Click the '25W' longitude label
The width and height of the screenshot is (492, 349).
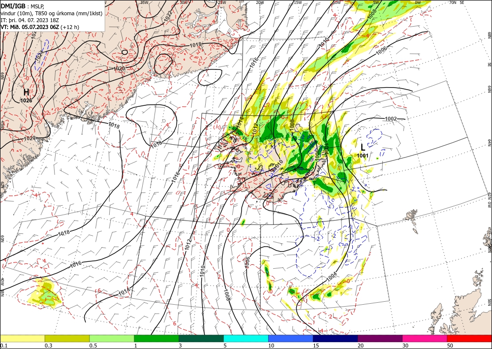tap(222, 2)
